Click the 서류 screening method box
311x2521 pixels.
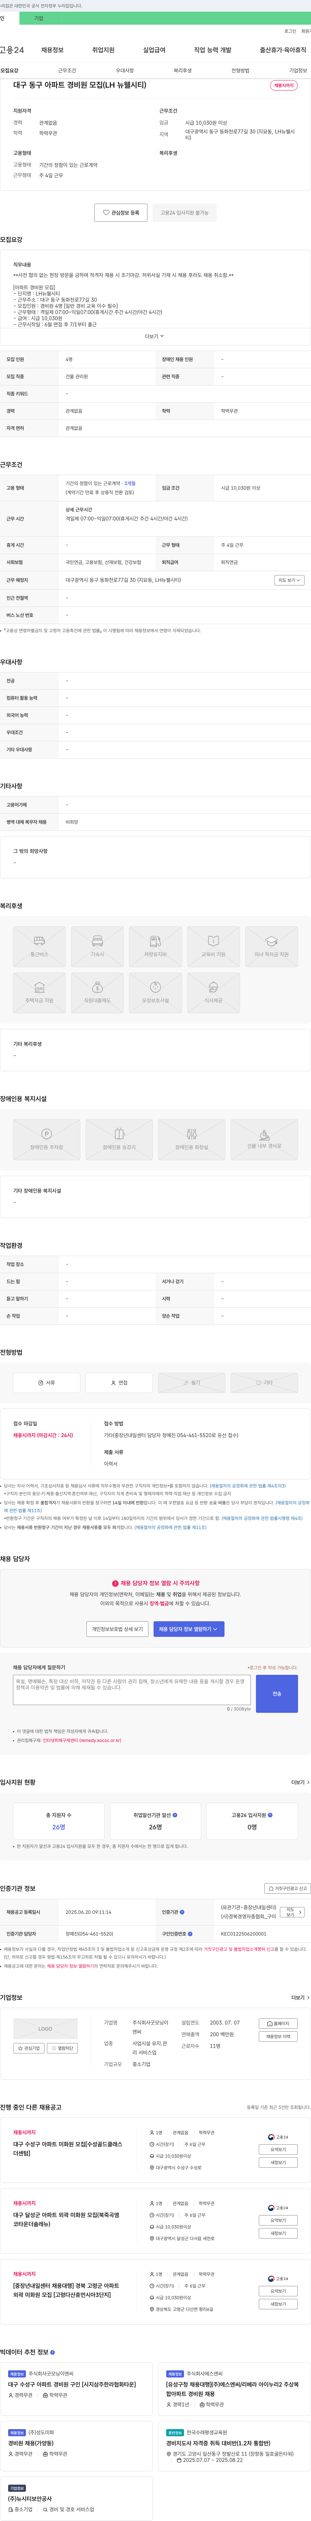47,1383
